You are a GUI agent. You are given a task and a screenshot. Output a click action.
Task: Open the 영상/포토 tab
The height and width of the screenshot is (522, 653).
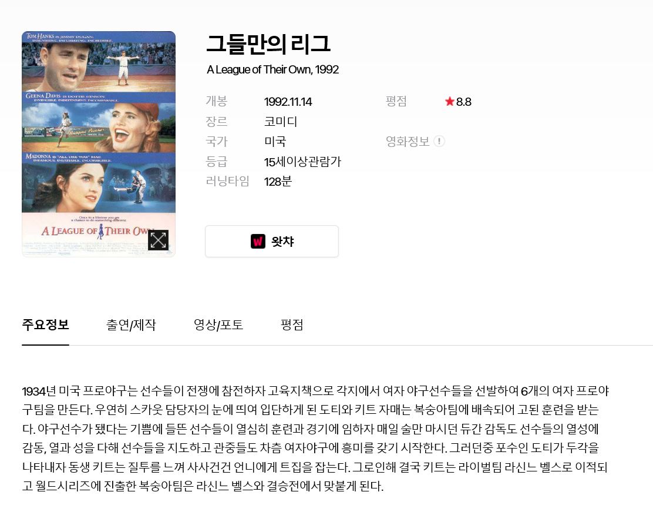[218, 325]
